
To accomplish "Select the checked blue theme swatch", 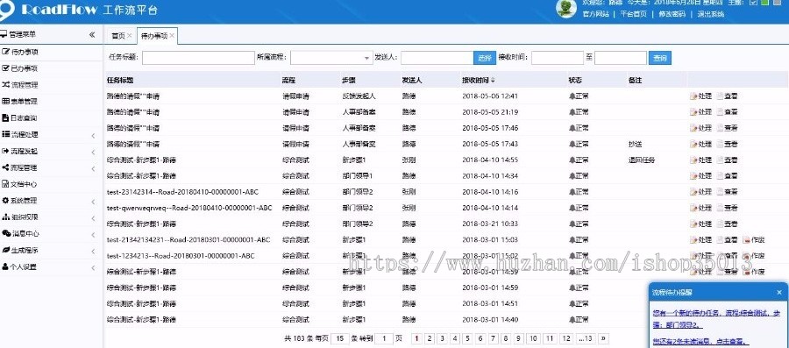I will click(754, 3).
